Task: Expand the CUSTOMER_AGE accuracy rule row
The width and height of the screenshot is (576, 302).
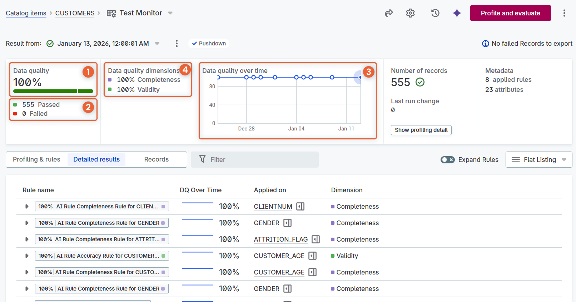Action: [27, 256]
